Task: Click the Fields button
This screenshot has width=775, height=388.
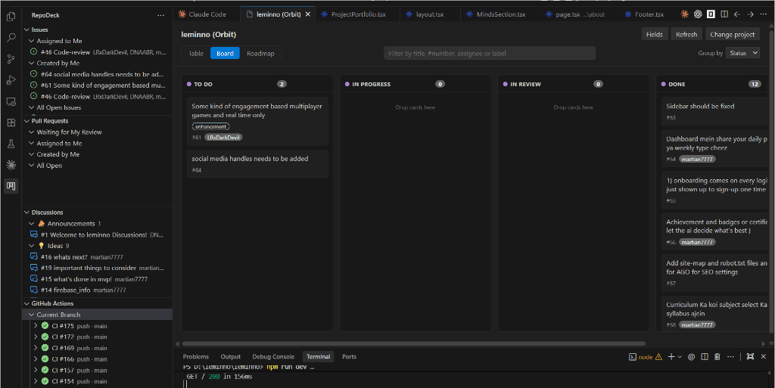Action: (x=655, y=35)
